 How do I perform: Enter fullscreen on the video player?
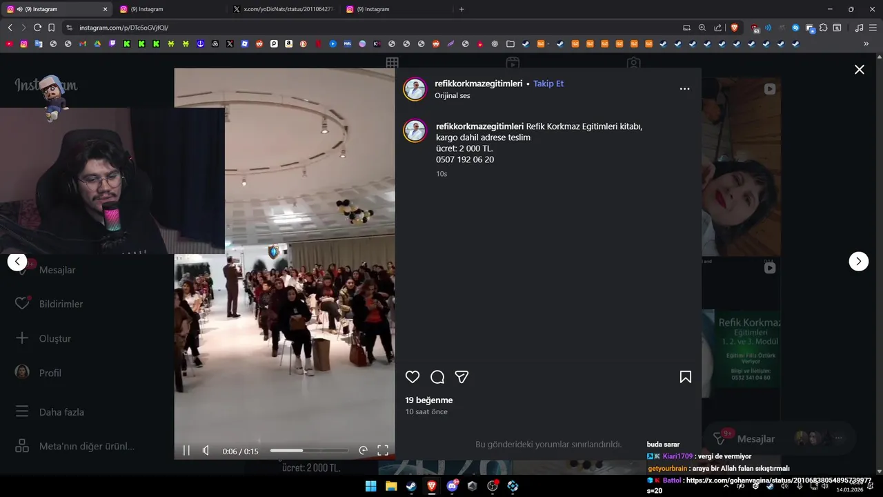pyautogui.click(x=383, y=451)
